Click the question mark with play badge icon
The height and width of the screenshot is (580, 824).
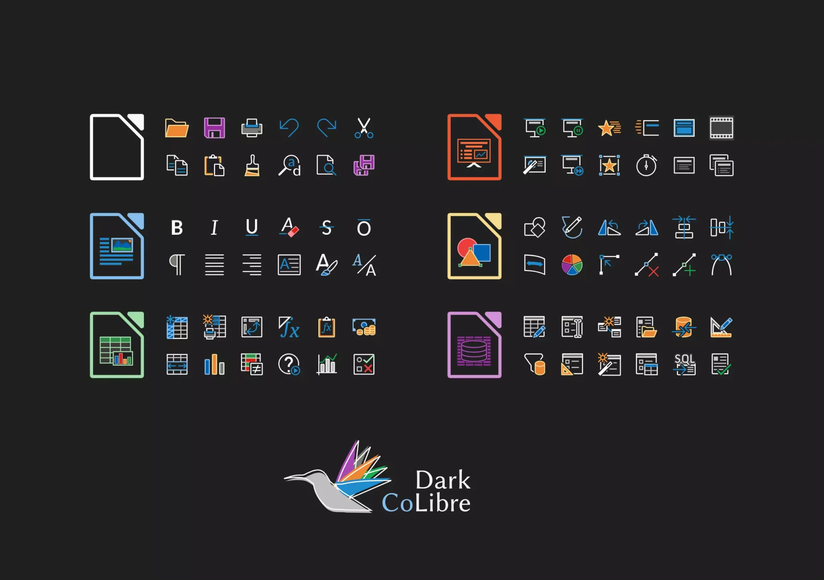pos(289,364)
